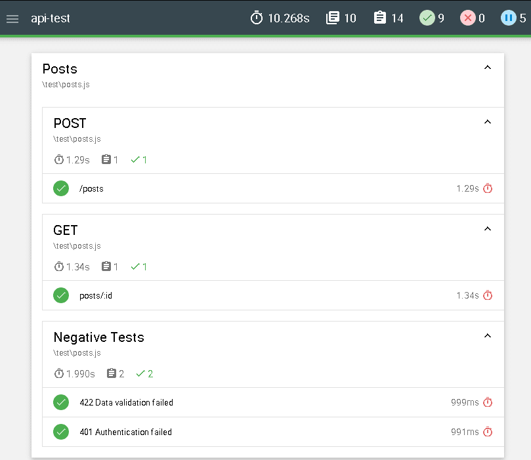531x460 pixels.
Task: Click the red timer icon next to 991ms
Action: click(x=488, y=432)
